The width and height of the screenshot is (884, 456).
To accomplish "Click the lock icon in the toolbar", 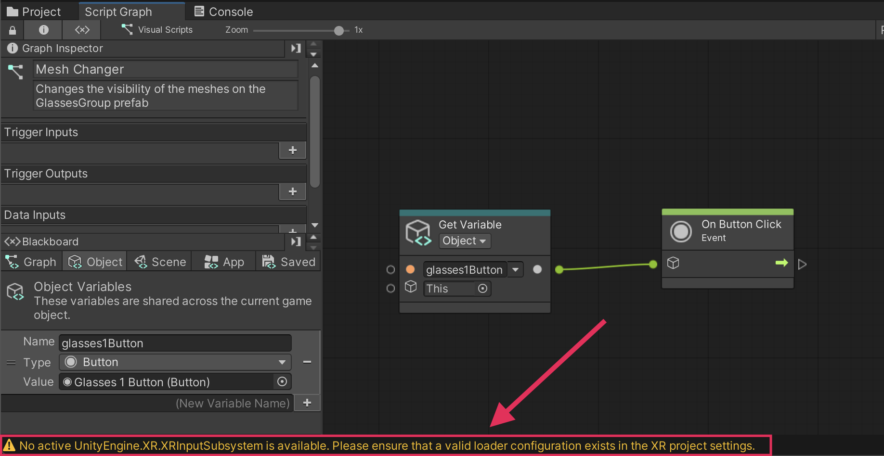I will click(x=13, y=30).
